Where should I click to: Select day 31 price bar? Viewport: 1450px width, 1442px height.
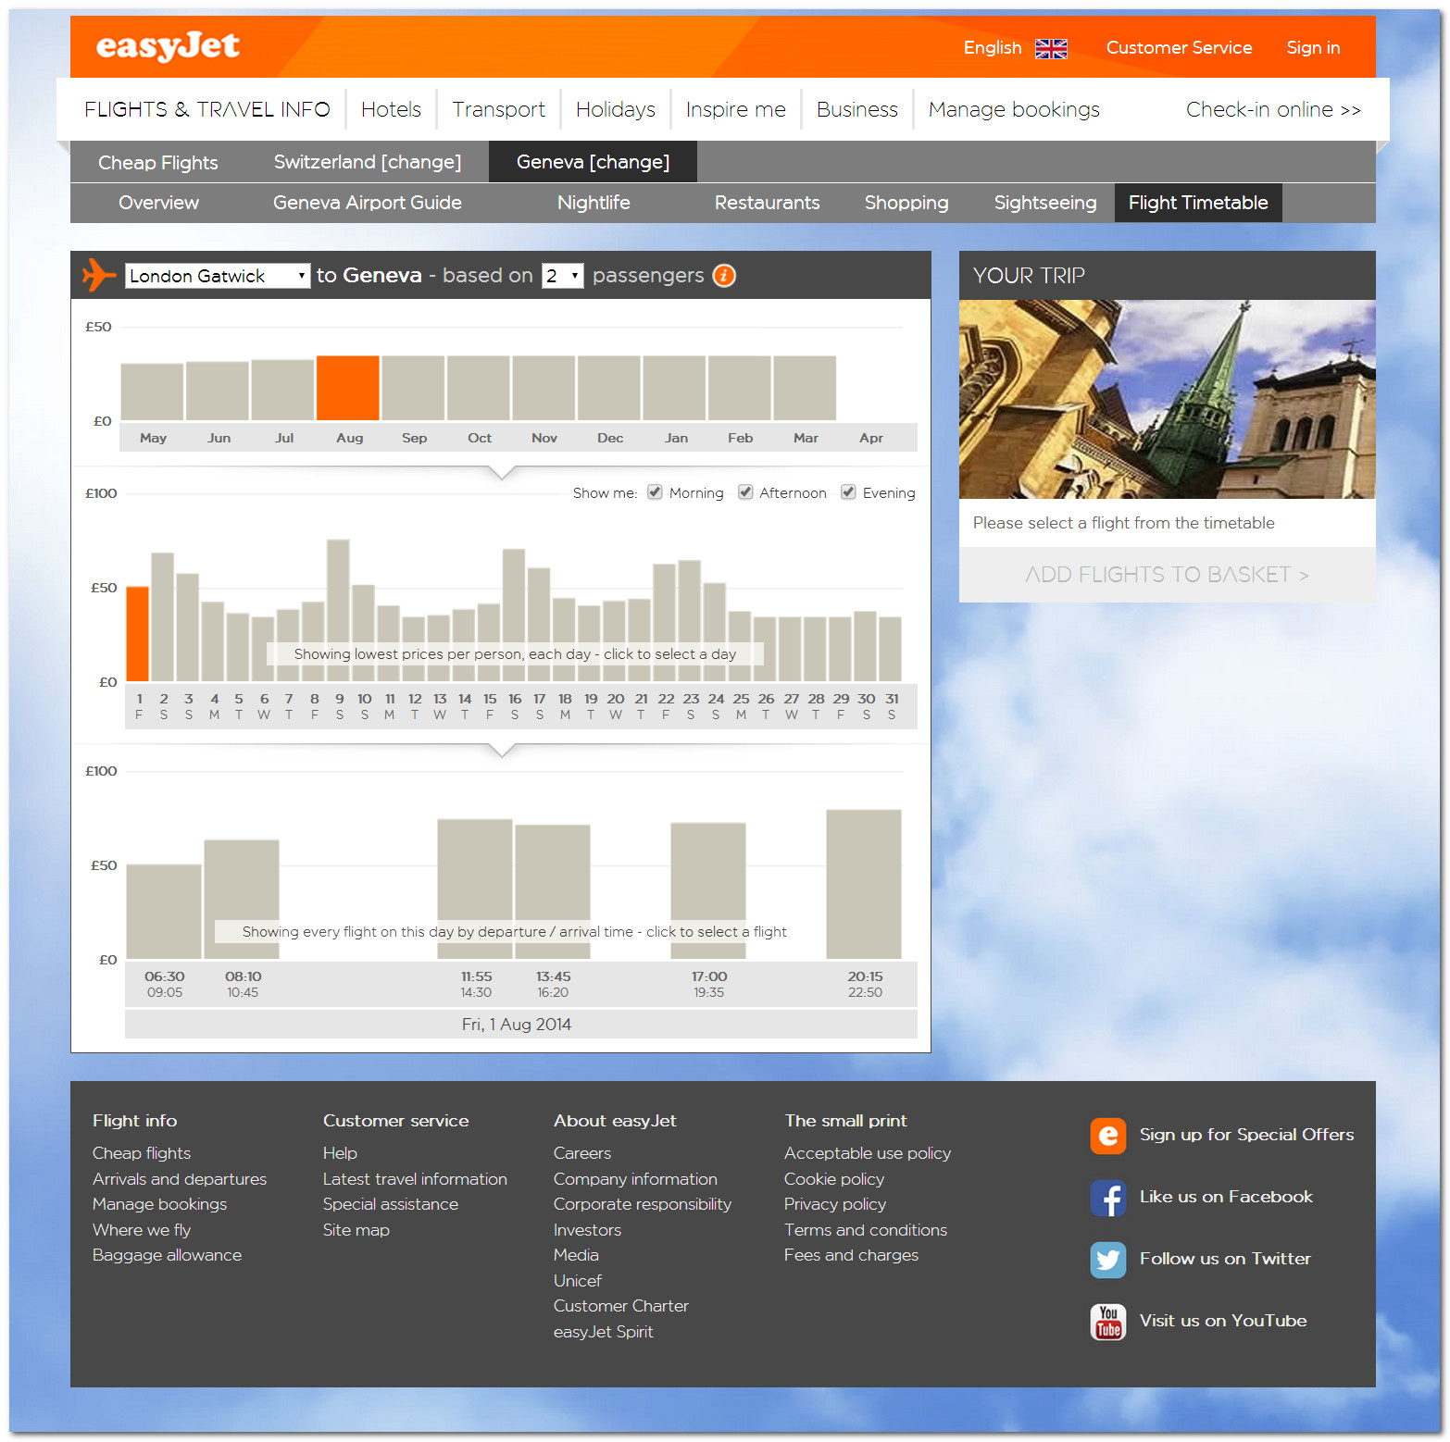[891, 650]
